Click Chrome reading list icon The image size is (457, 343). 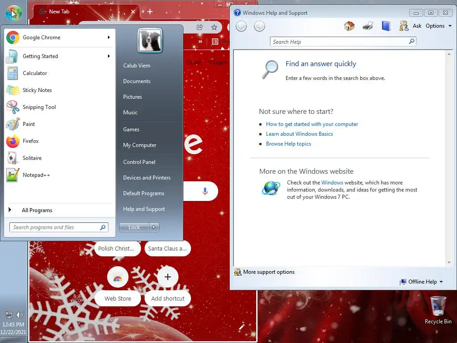[215, 42]
